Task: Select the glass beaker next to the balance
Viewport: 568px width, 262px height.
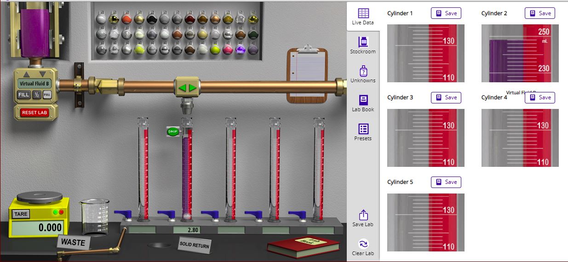Action: [94, 216]
